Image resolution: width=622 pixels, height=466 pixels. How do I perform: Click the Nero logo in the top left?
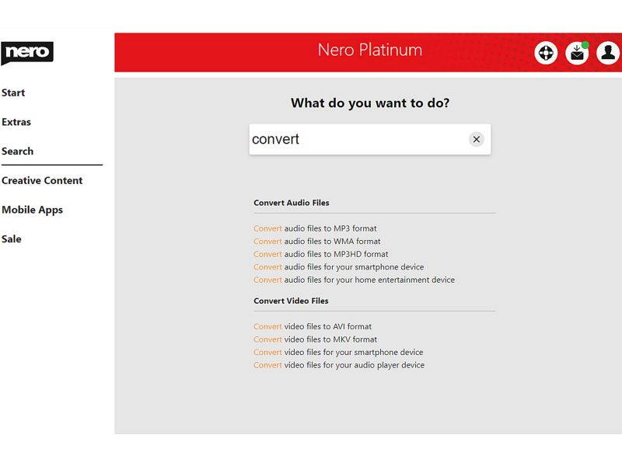[29, 52]
